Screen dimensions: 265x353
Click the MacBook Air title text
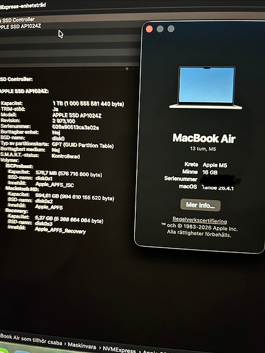(204, 138)
